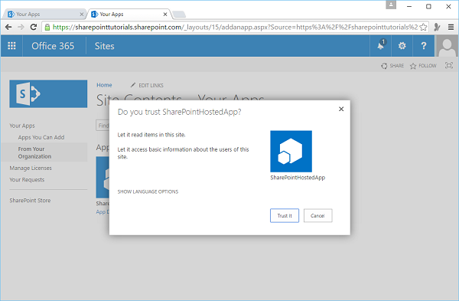This screenshot has width=459, height=301.
Task: Click the SharePoint site logo
Action: [x=48, y=93]
